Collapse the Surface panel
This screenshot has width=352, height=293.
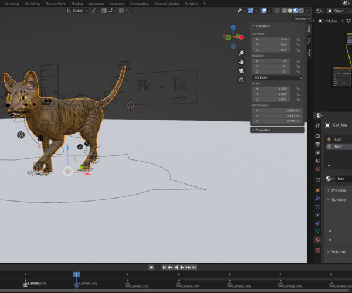[339, 200]
